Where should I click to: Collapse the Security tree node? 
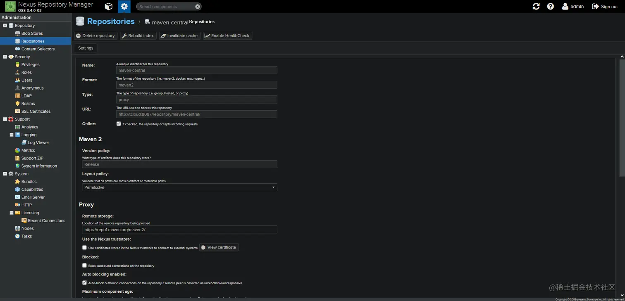pos(5,57)
